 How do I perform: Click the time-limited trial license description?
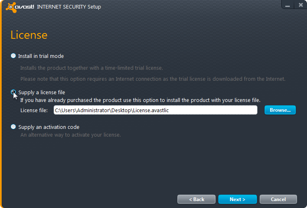click(92, 68)
